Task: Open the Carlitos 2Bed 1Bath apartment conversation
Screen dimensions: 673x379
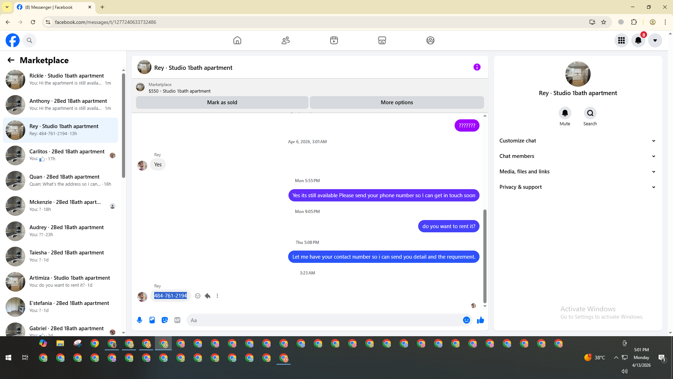Action: [x=60, y=155]
